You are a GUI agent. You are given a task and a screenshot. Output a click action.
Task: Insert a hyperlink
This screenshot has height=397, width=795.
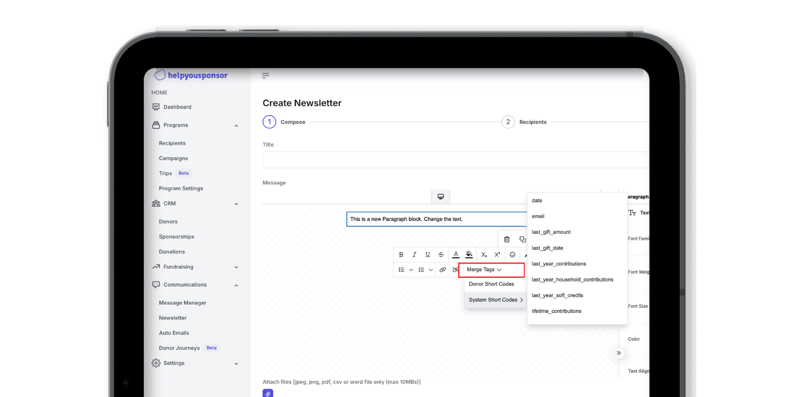tap(443, 269)
